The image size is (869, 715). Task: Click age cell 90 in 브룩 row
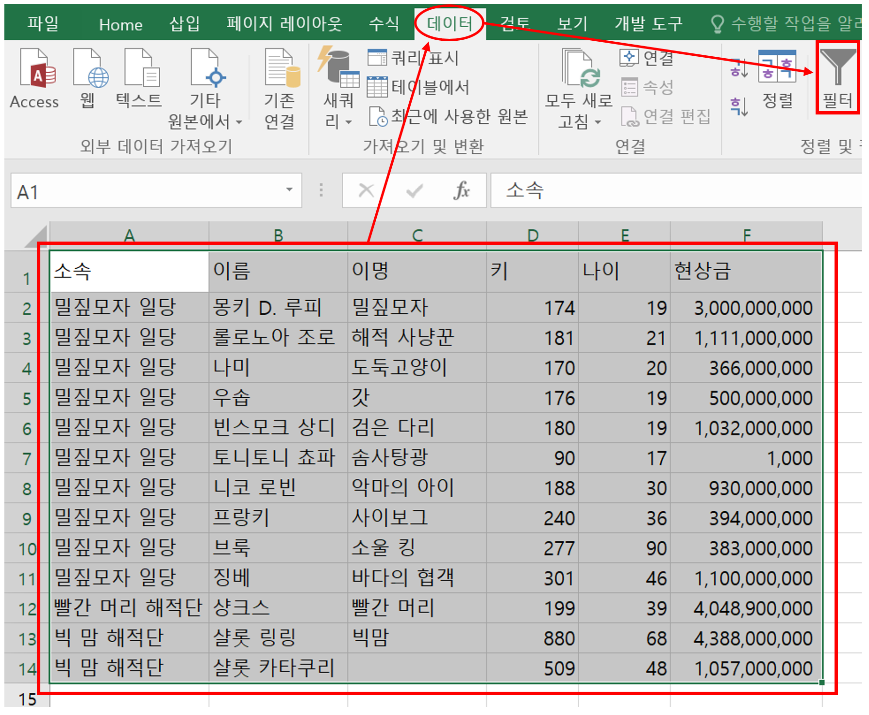[x=624, y=549]
